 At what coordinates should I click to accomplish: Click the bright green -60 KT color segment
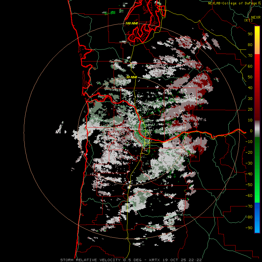point(257,196)
